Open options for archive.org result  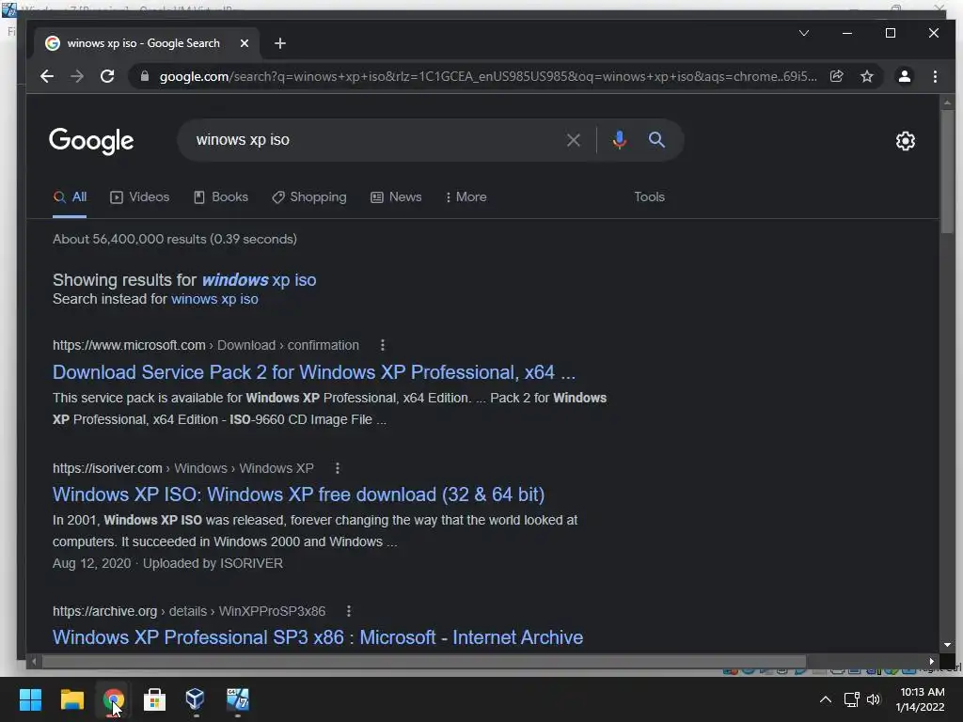[348, 611]
